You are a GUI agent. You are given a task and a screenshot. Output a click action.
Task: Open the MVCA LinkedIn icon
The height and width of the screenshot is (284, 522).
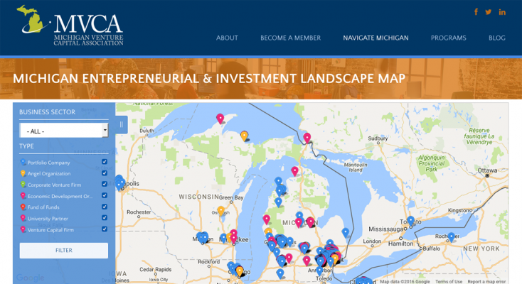[x=502, y=12]
